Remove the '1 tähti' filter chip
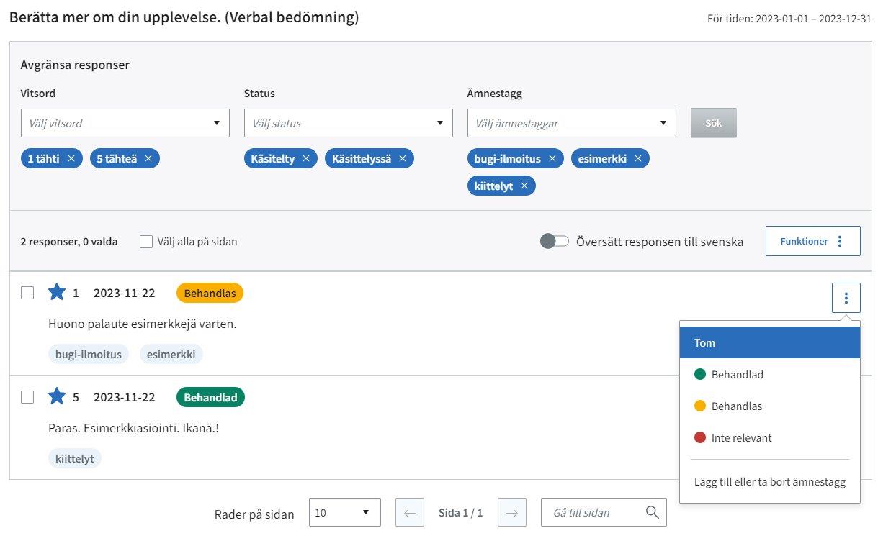 click(71, 159)
